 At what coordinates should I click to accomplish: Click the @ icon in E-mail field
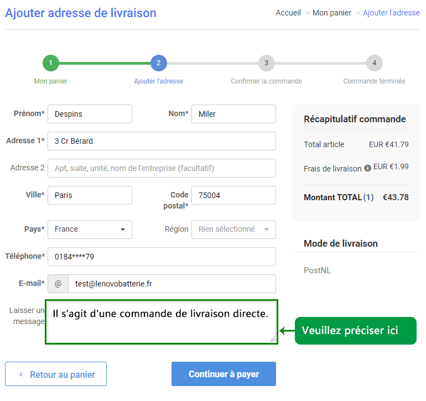pyautogui.click(x=58, y=284)
